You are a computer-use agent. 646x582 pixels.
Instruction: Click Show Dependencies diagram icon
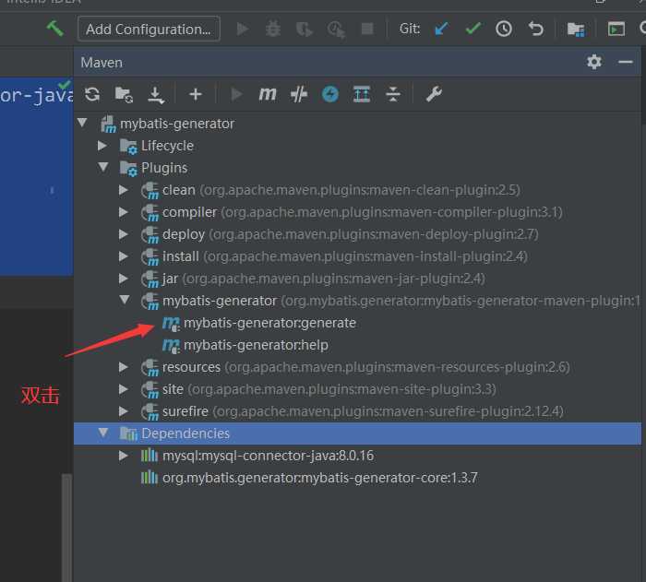(x=362, y=94)
